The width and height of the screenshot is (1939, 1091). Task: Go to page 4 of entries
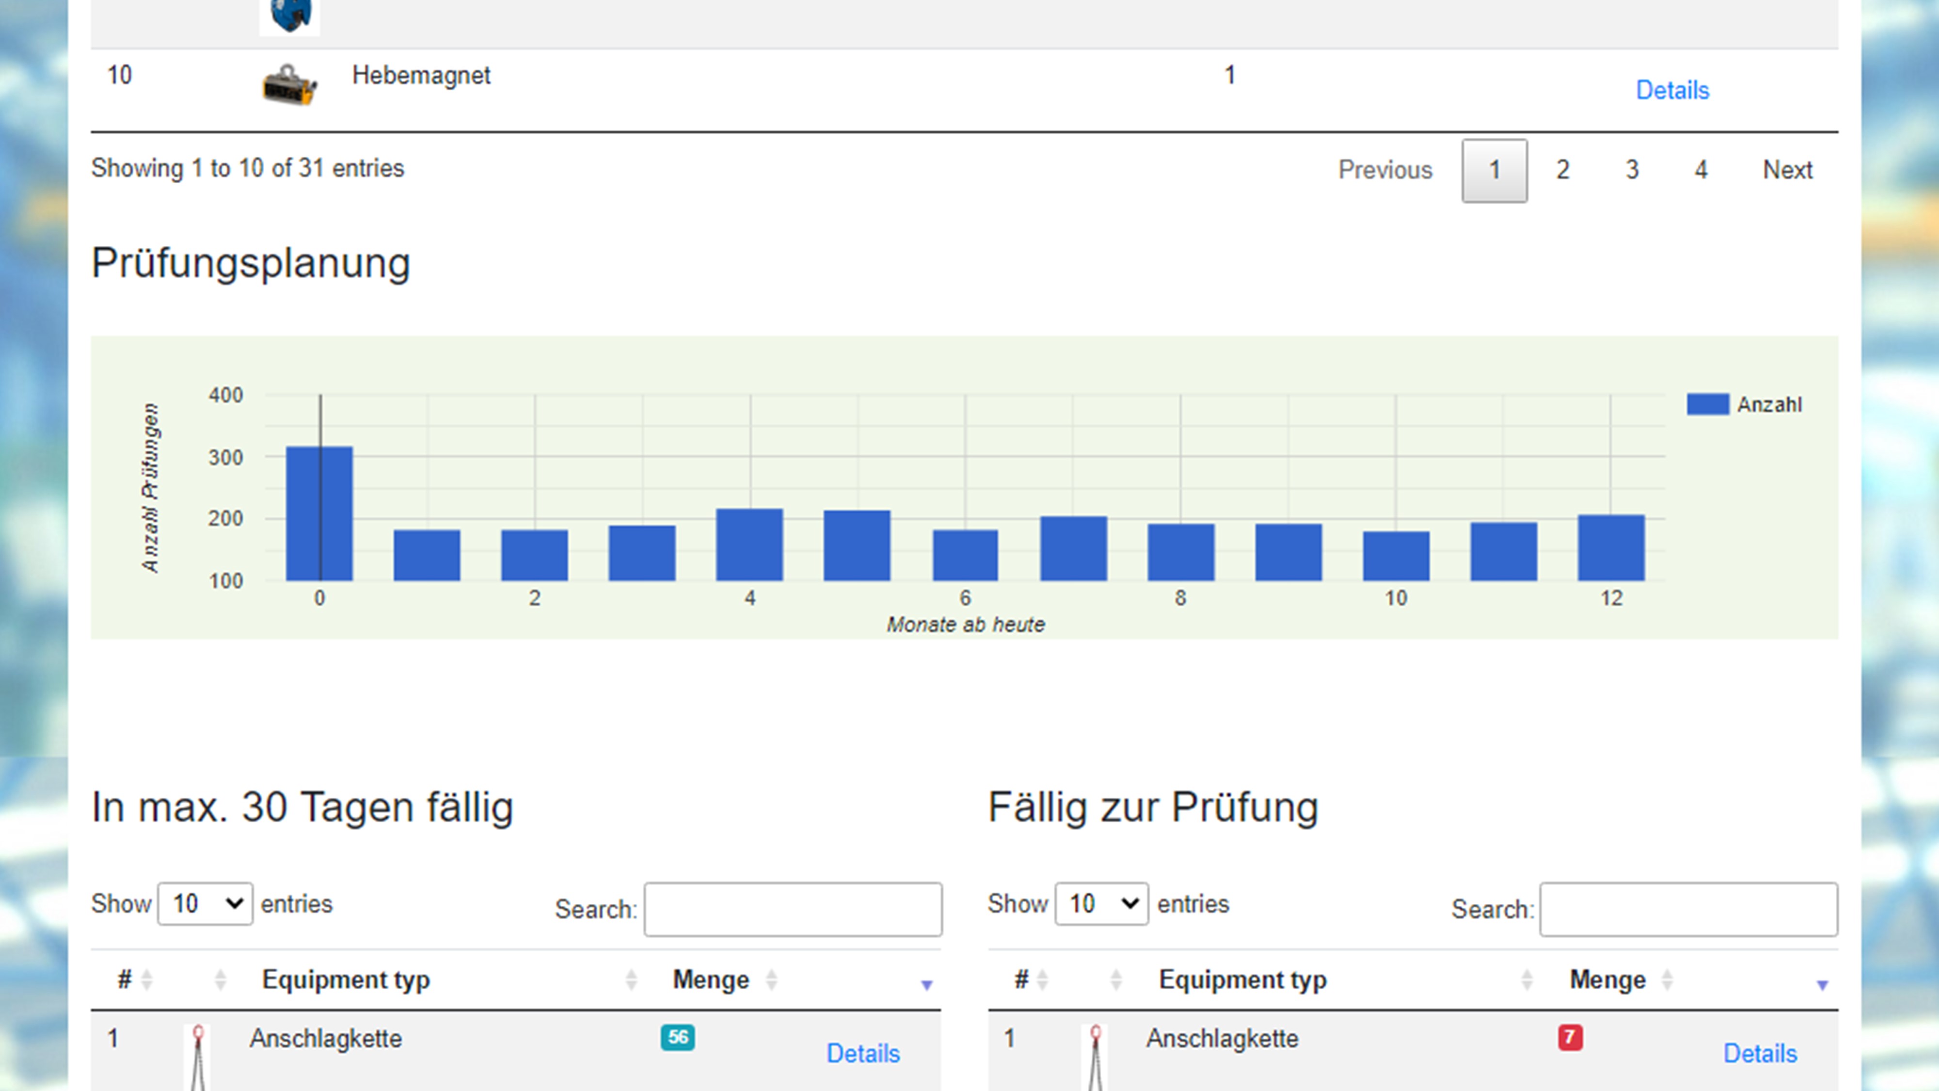pos(1701,170)
